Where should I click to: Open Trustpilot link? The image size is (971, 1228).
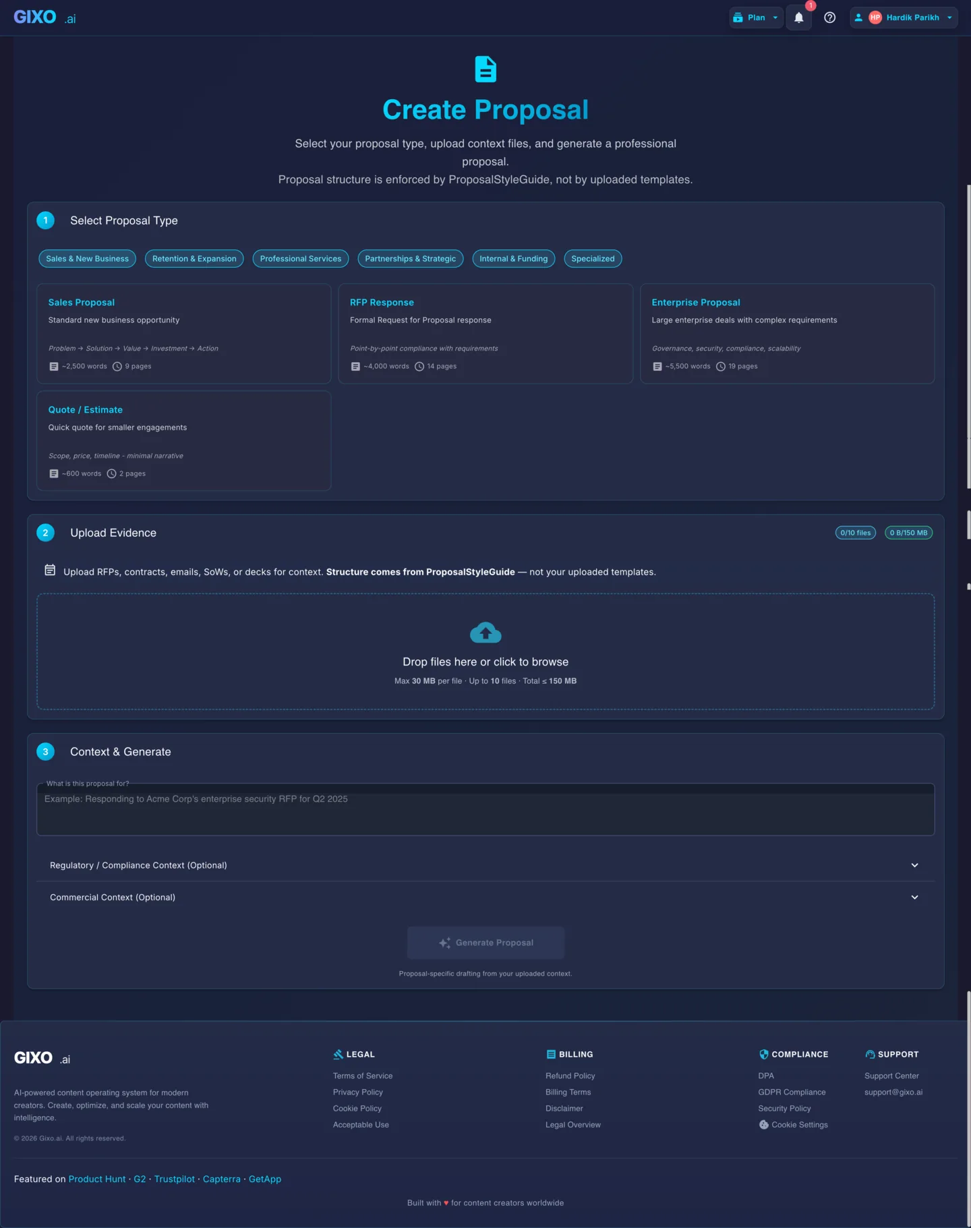pos(174,1179)
